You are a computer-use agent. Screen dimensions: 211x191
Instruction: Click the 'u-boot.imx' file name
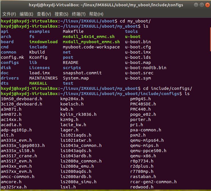coord(138,52)
